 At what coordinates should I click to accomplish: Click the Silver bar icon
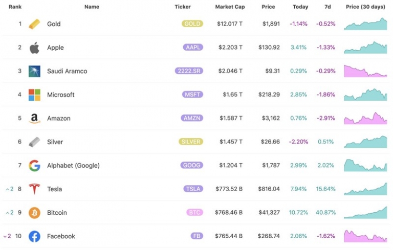tap(34, 142)
